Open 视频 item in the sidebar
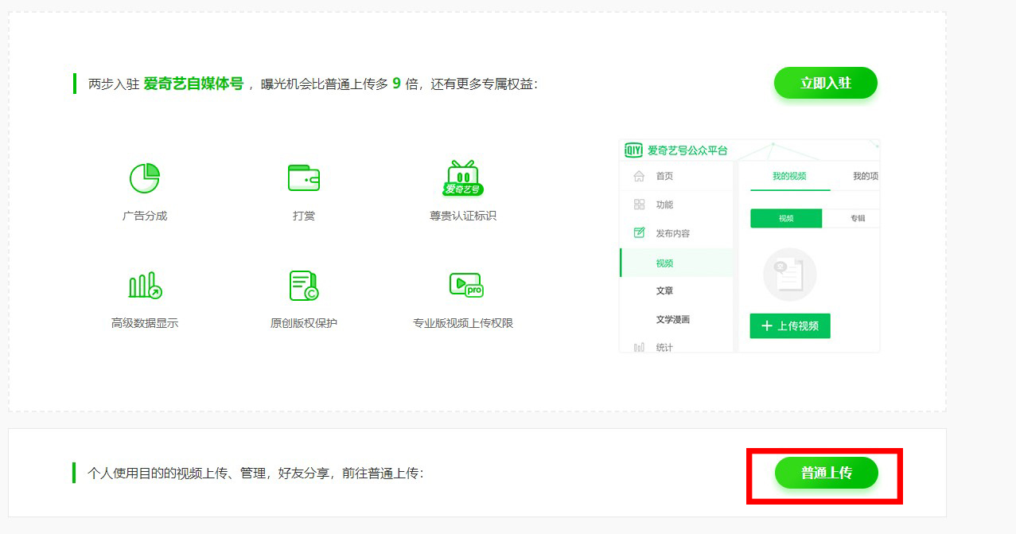Screen dimensions: 1016x534 tap(664, 263)
